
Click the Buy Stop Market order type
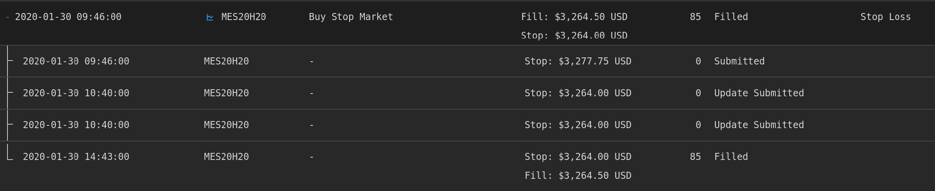pos(351,17)
